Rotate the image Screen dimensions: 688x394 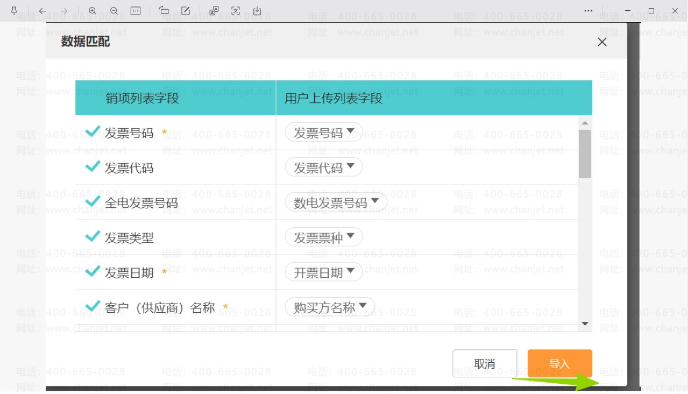[x=164, y=11]
